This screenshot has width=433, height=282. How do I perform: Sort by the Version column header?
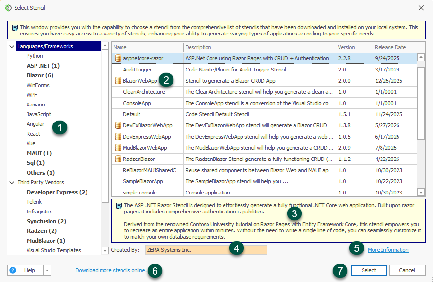click(x=354, y=47)
